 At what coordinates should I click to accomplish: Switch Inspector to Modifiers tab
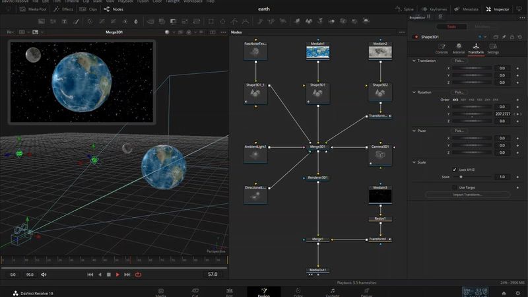point(482,26)
